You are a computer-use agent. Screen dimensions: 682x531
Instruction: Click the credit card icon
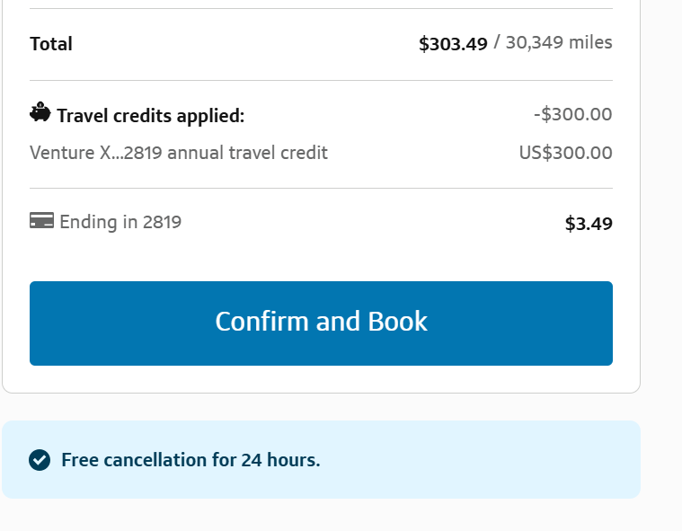(x=41, y=221)
